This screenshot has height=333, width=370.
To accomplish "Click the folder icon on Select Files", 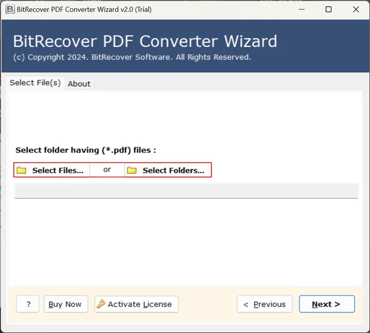I will pyautogui.click(x=21, y=170).
